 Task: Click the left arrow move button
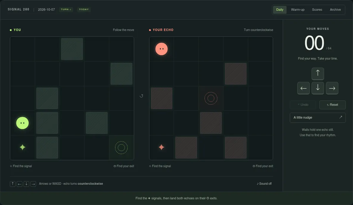tap(303, 88)
